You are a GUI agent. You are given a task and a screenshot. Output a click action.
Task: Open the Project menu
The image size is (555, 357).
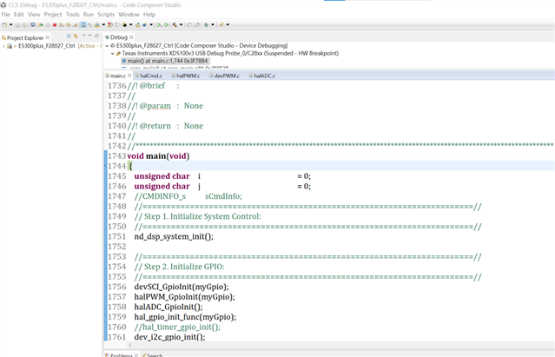click(x=53, y=15)
